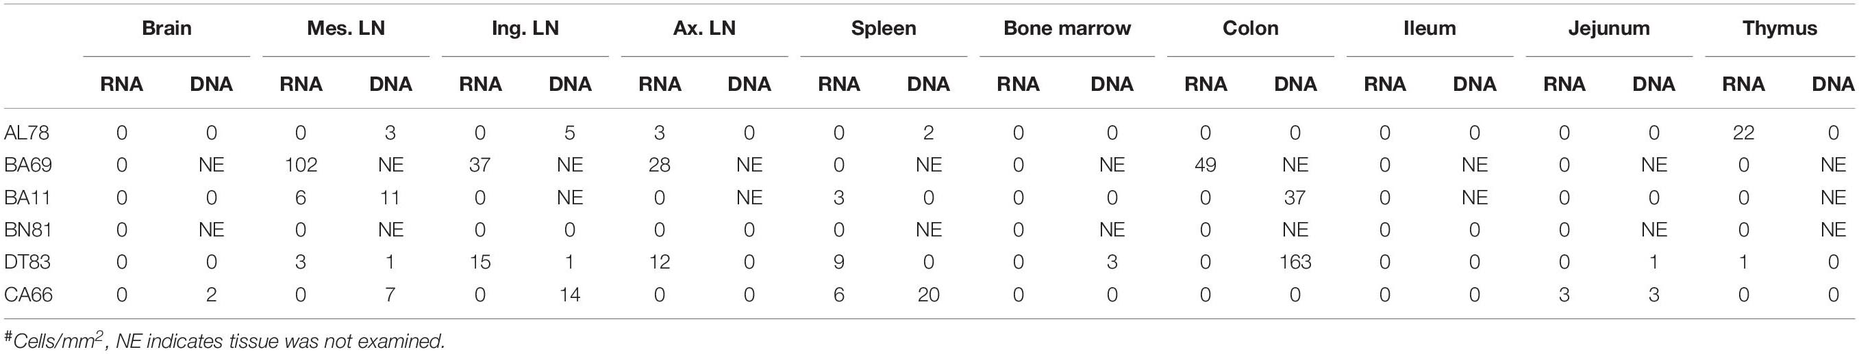Select the value 49 under Colon RNA

1205,165
